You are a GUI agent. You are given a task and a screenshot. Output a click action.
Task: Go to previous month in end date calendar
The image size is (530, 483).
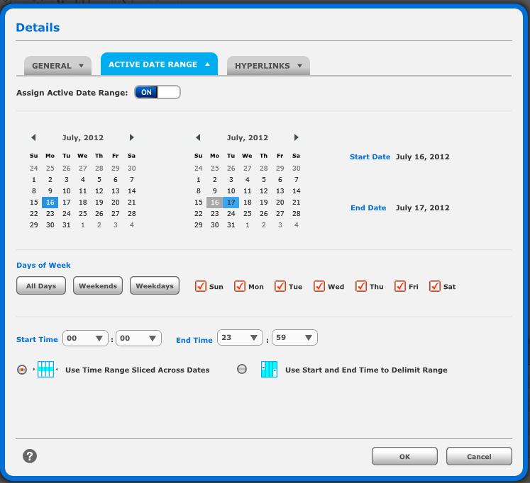[x=198, y=137]
